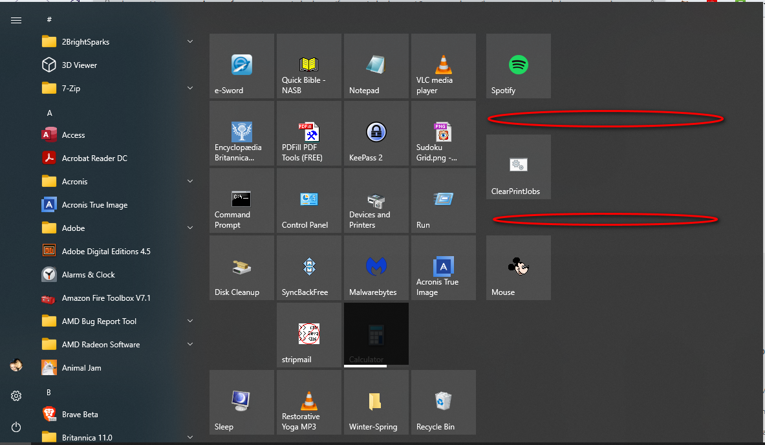
Task: Launch the Malwarebytes tile
Action: coord(376,268)
